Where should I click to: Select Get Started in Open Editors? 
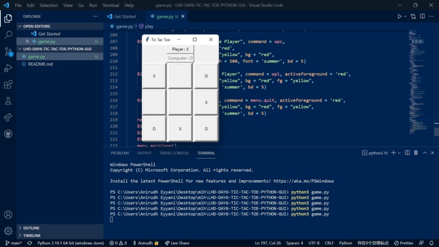[x=60, y=34]
